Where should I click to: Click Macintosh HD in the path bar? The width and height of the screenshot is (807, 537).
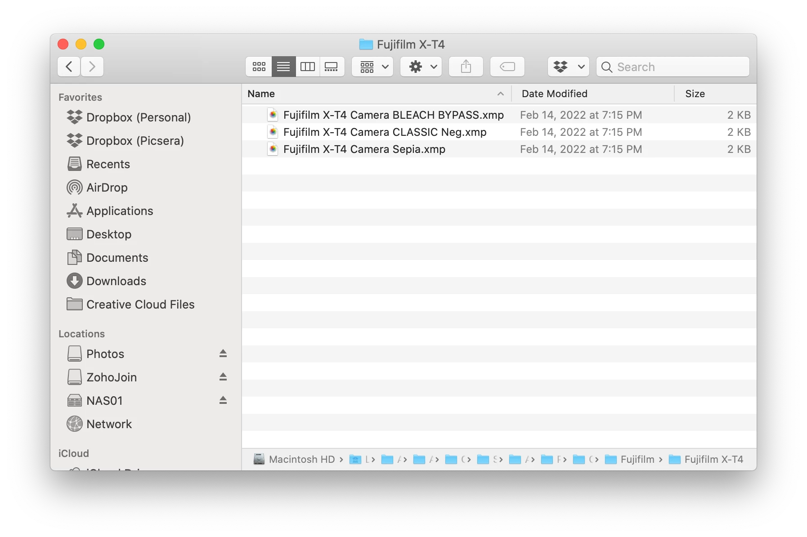294,459
